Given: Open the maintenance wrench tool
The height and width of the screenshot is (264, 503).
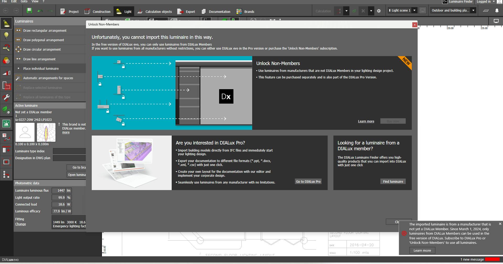Looking at the screenshot, I should (6, 98).
